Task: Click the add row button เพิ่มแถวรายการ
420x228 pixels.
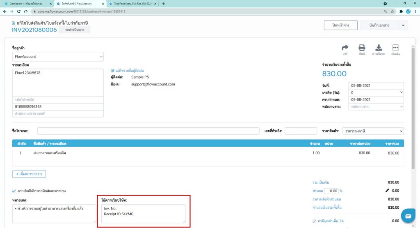Action: (29, 174)
